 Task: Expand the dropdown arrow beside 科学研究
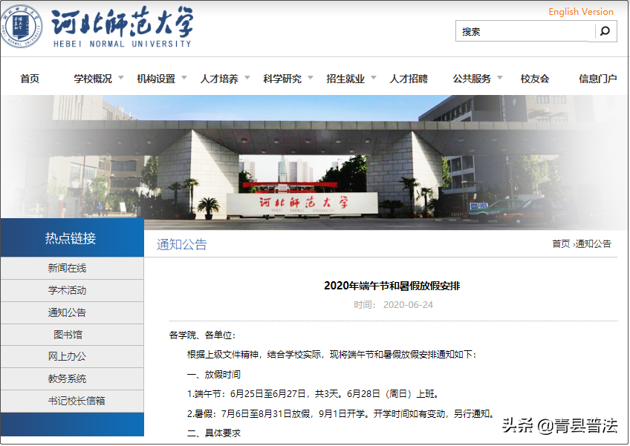[x=311, y=77]
